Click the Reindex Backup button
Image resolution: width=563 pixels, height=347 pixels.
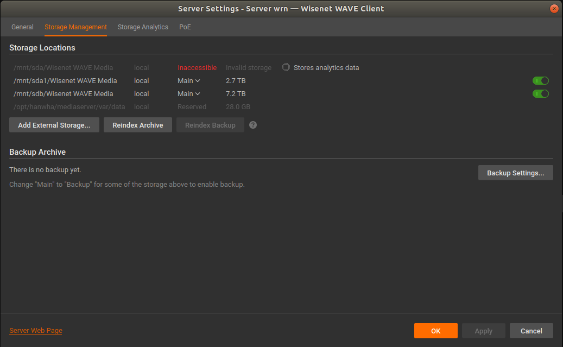click(x=211, y=125)
